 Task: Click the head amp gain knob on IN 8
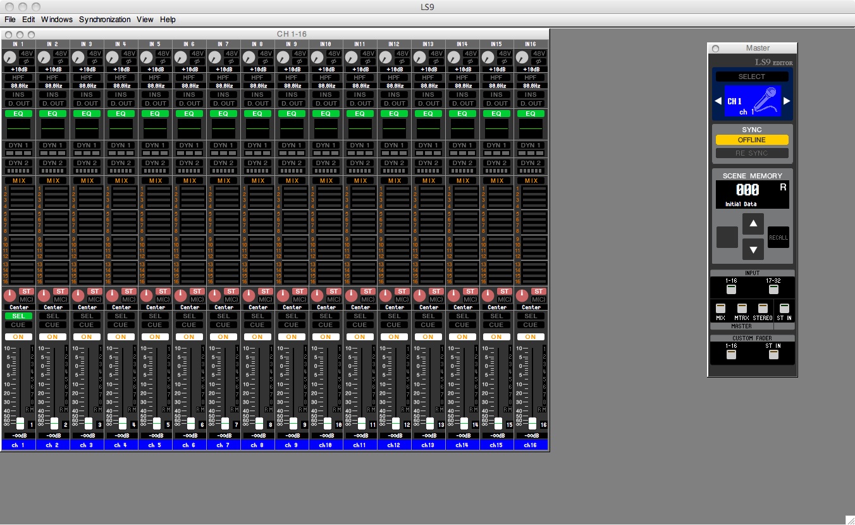point(249,58)
